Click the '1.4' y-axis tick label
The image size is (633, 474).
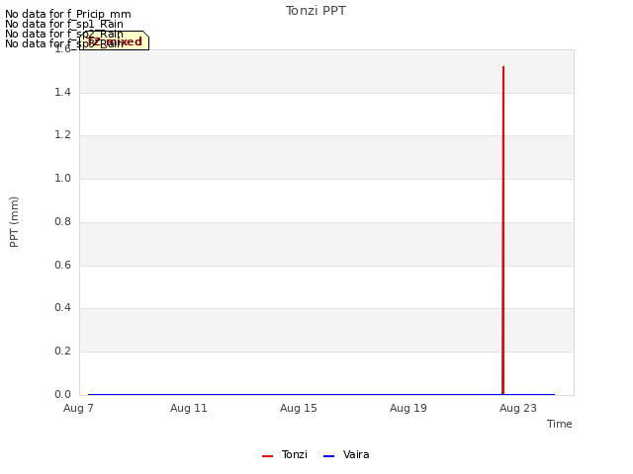click(62, 92)
